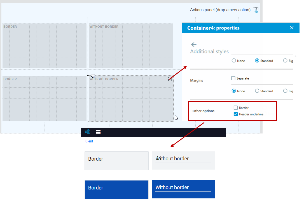Enable the Separate margins checkbox
This screenshot has height=204, width=304.
tap(233, 78)
